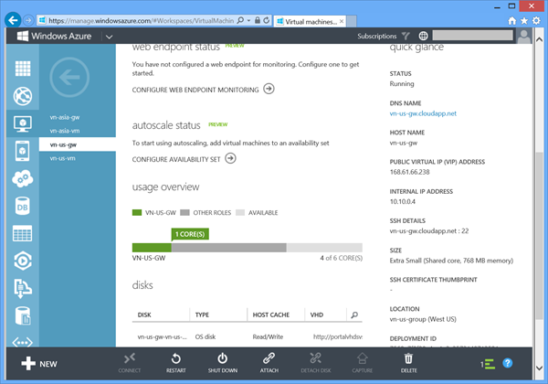Image resolution: width=548 pixels, height=384 pixels.
Task: Click the internal IP 10.10.0.4
Action: [x=402, y=201]
